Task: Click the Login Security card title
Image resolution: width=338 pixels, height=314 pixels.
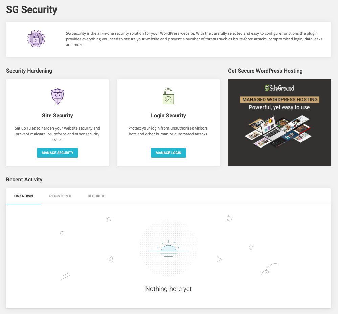Action: (x=168, y=115)
